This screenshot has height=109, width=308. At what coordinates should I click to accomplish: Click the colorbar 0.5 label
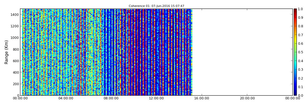pos(301,52)
